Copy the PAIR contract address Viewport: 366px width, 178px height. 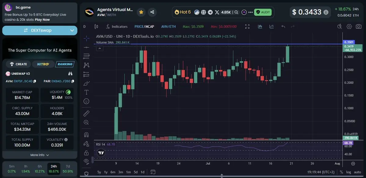click(73, 81)
